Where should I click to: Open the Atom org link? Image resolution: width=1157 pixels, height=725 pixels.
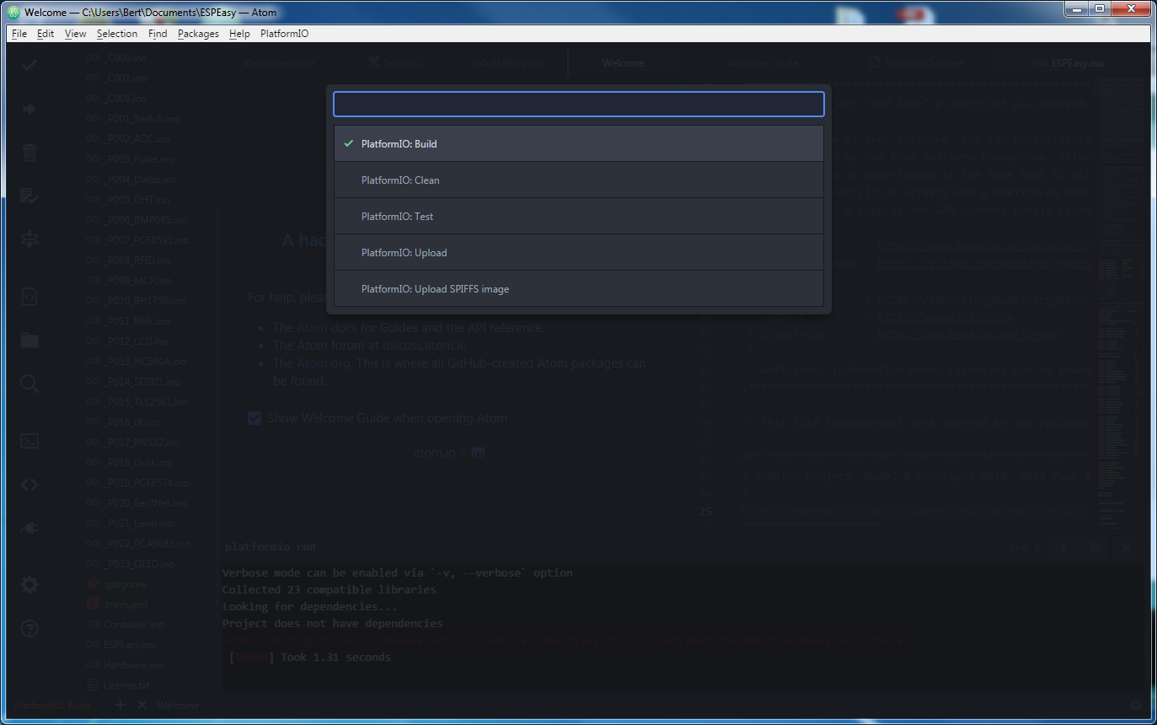tap(323, 363)
